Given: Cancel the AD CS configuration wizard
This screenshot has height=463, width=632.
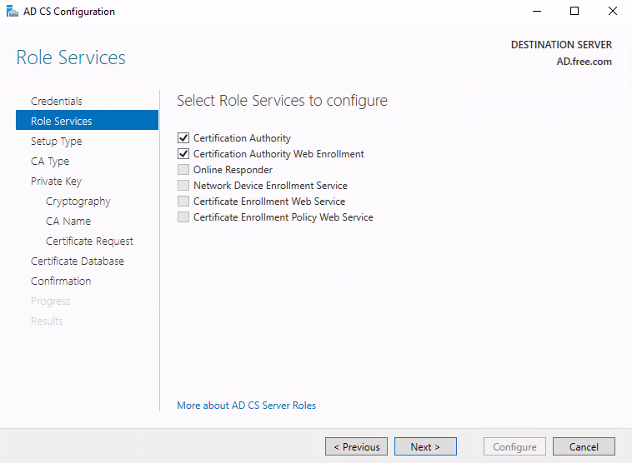Looking at the screenshot, I should tap(584, 446).
